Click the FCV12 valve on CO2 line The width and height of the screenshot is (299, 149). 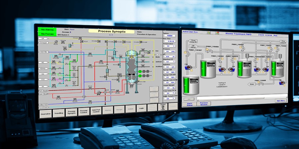coord(54,79)
